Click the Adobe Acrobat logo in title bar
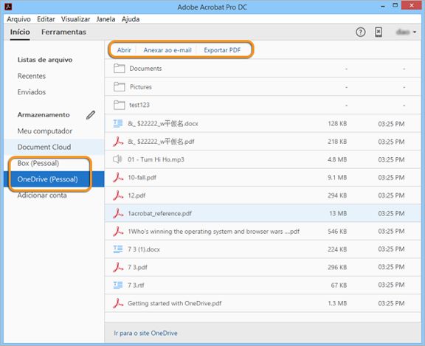The width and height of the screenshot is (425, 346). pos(8,7)
